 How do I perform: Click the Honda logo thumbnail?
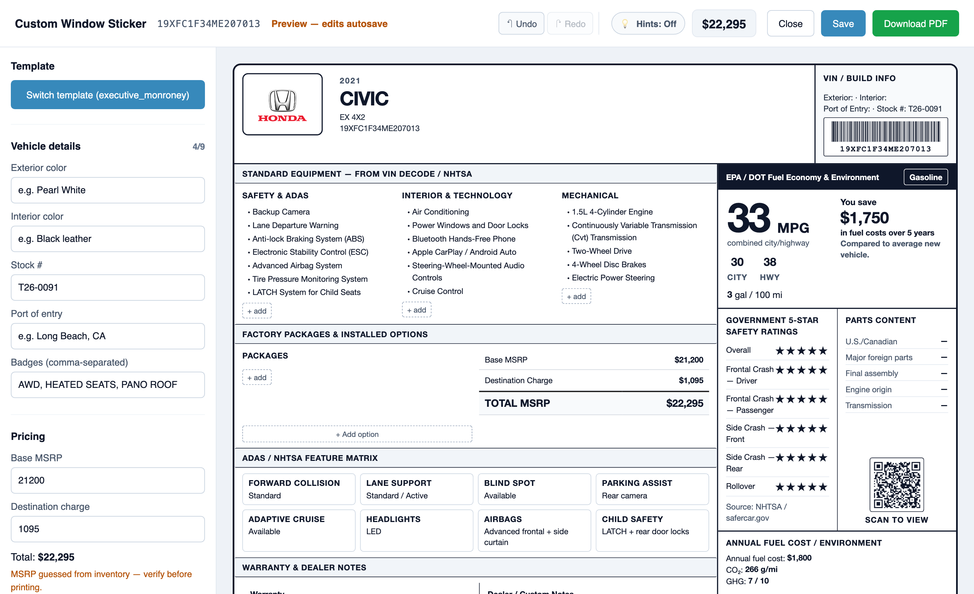coord(282,104)
